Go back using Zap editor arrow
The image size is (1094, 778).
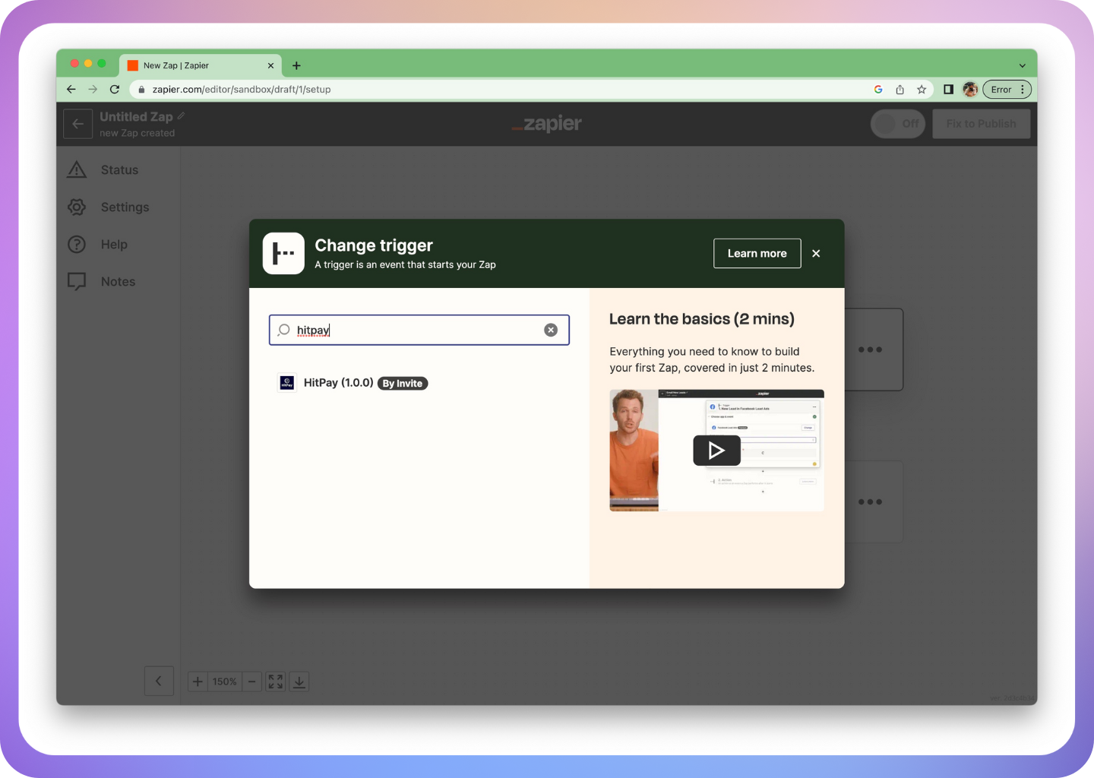point(77,124)
